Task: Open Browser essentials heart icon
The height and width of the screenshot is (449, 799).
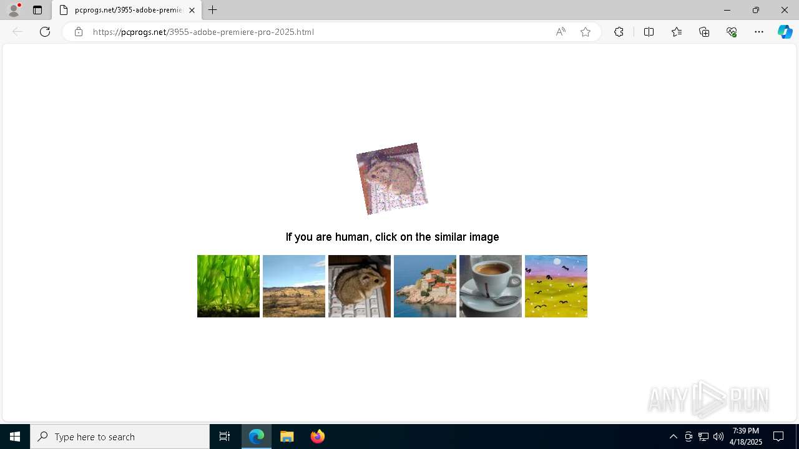Action: pyautogui.click(x=732, y=32)
